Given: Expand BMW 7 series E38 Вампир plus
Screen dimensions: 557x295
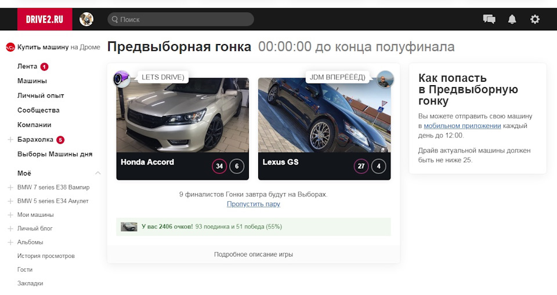Looking at the screenshot, I should click(10, 187).
